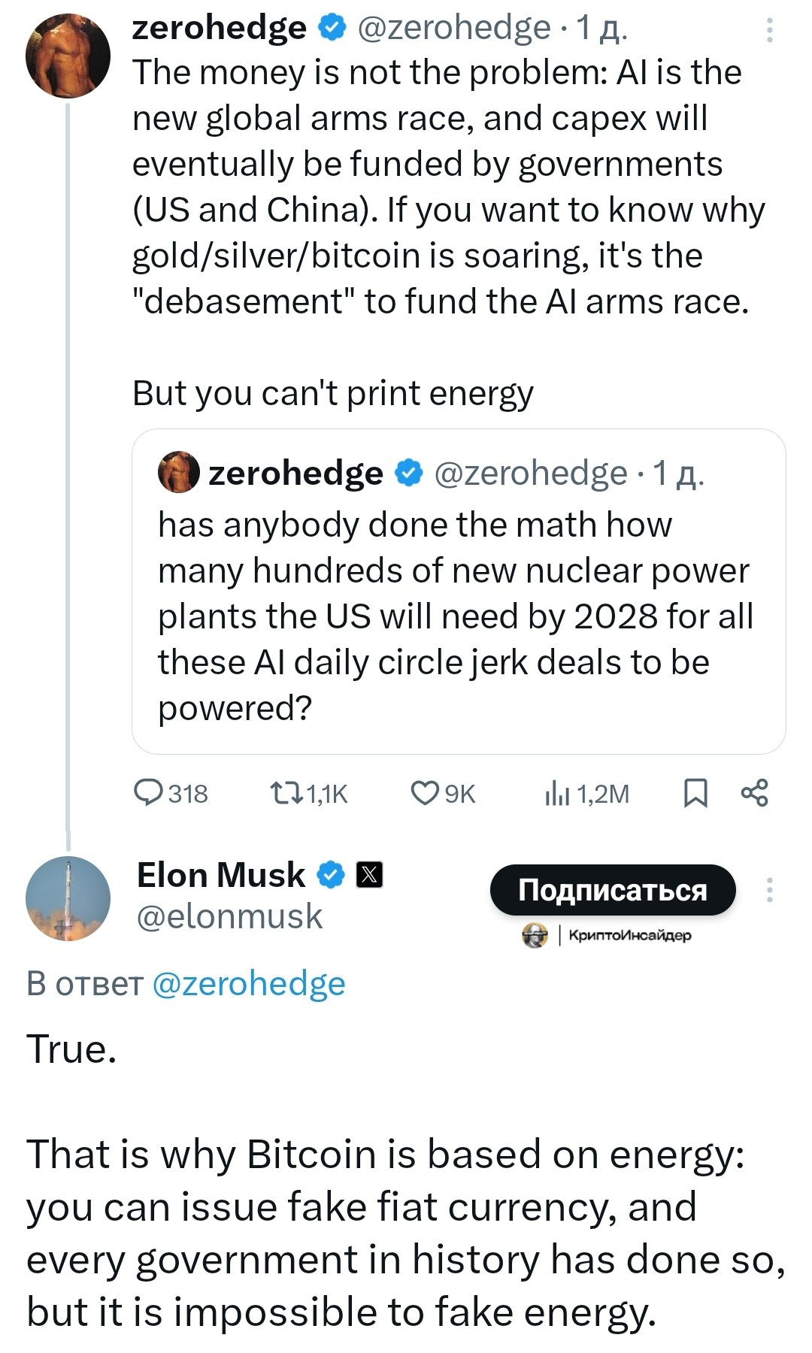Screen dimensions: 812x1353
Task: Open the @zerohedge mention link in reply
Action: (x=248, y=984)
